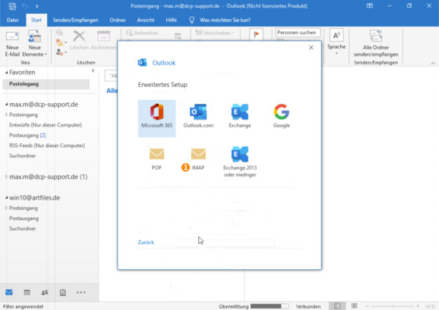Open the Verschieben dropdown
Screen dimensions: 439x310
coord(214,33)
